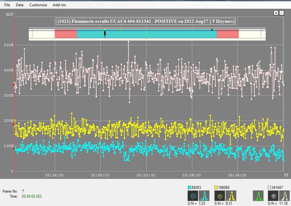Screen dimensions: 291x206
Task: Click the white PSF profile thumbnail
Action: coord(285,196)
